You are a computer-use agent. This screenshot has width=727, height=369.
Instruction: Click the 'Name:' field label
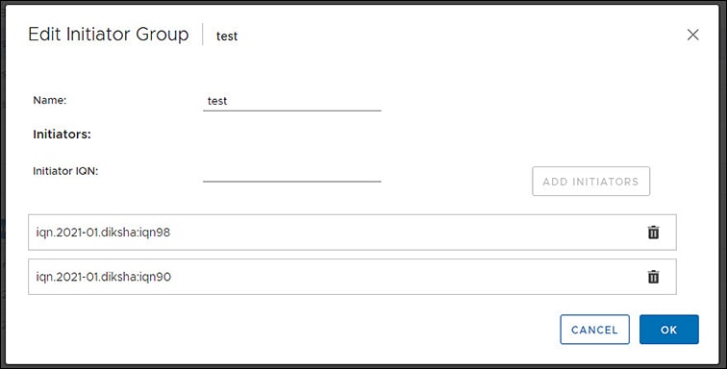pos(50,100)
